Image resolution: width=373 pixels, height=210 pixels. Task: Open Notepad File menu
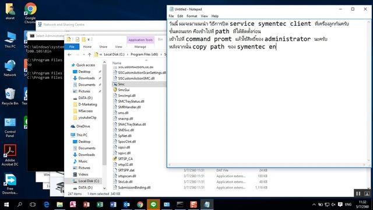pos(171,16)
